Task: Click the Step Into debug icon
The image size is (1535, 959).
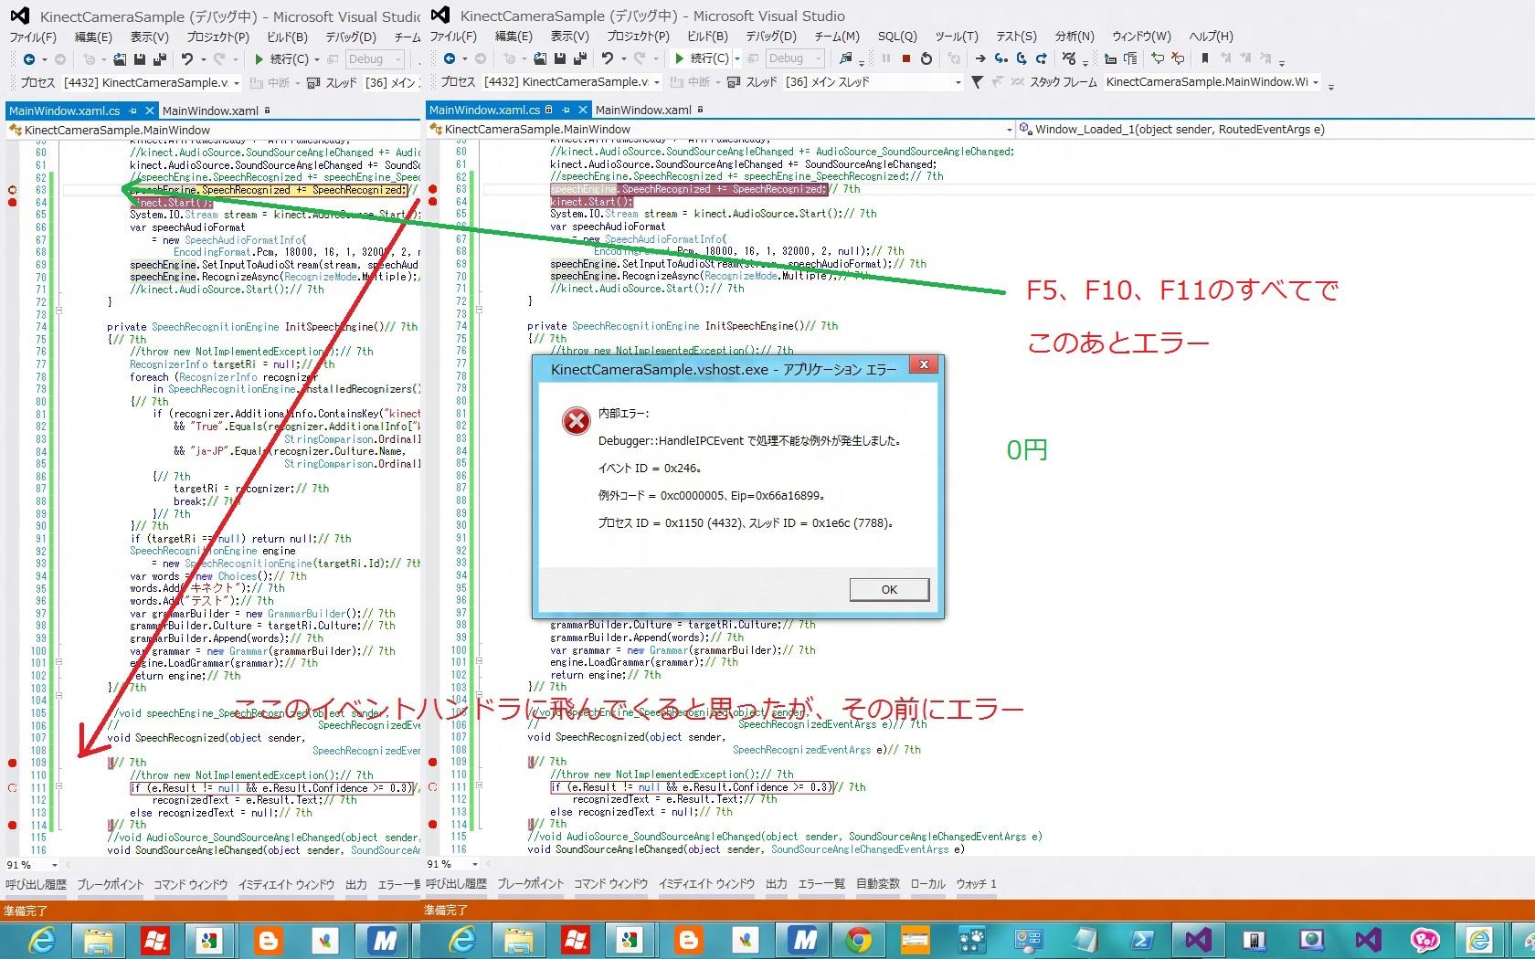Action: (1000, 58)
